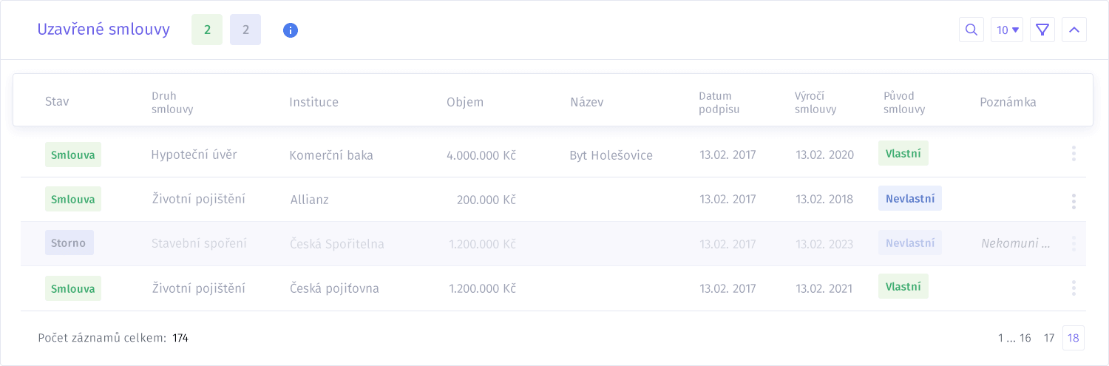1109x366 pixels.
Task: Open the search magnifier icon
Action: pos(971,30)
